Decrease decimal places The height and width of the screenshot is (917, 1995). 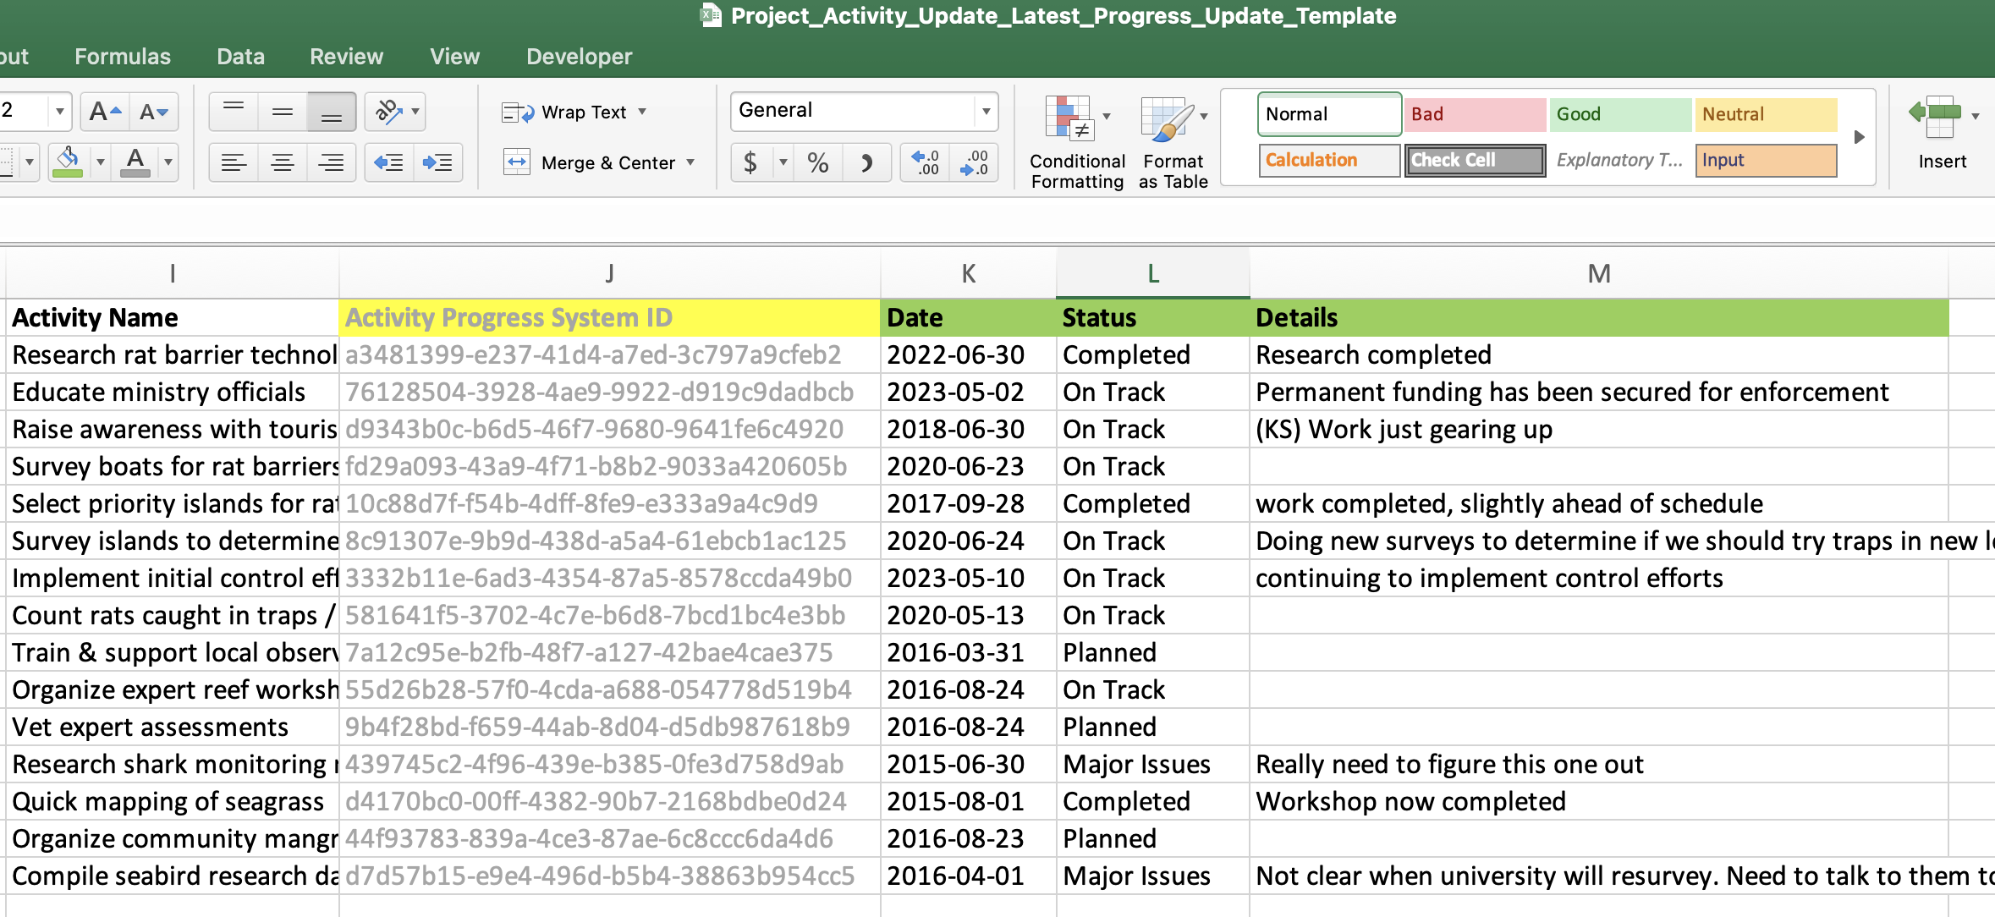click(974, 162)
